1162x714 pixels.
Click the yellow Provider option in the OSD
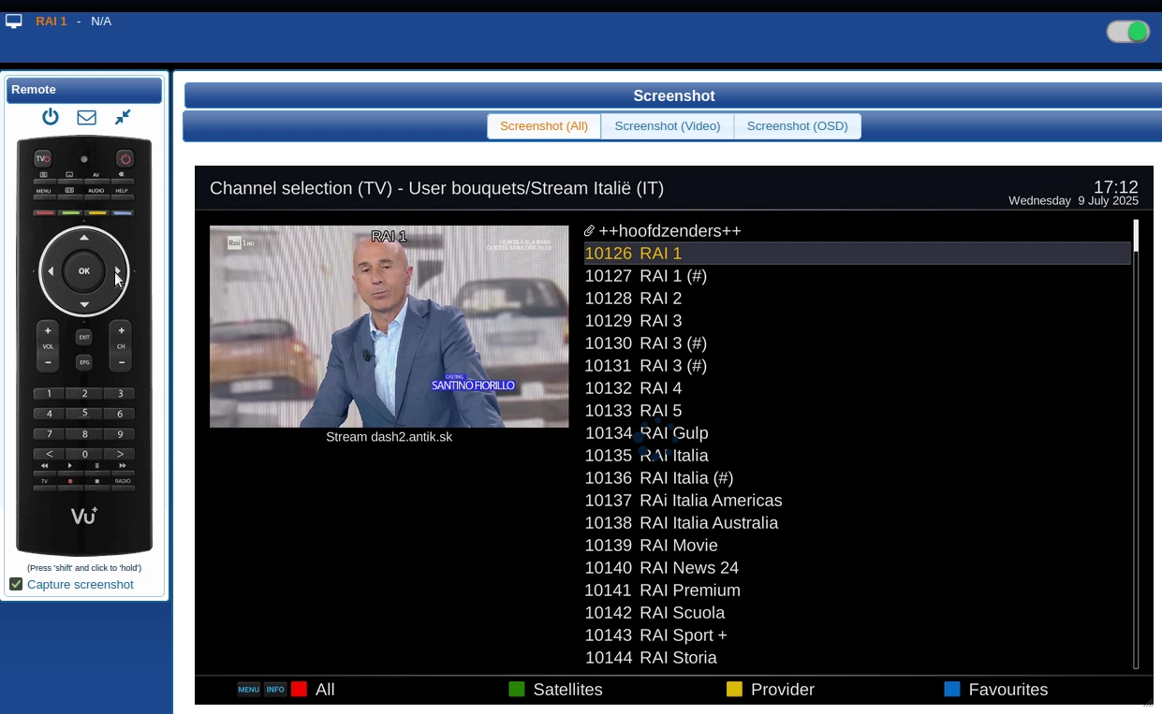pos(772,690)
